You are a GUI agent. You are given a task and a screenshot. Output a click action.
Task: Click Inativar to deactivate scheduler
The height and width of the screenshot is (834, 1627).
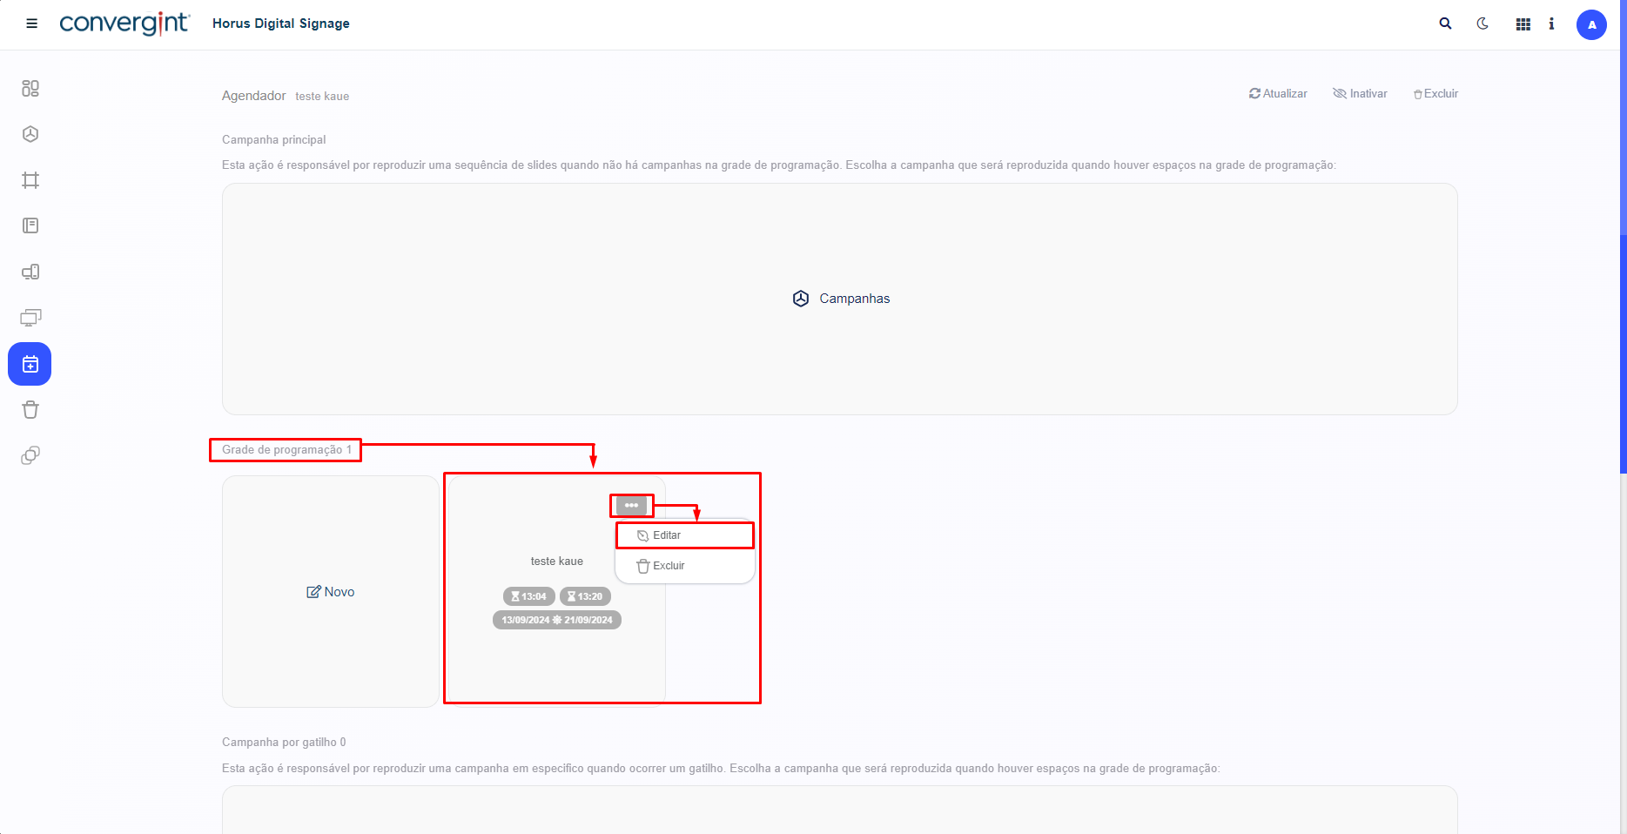click(1360, 94)
